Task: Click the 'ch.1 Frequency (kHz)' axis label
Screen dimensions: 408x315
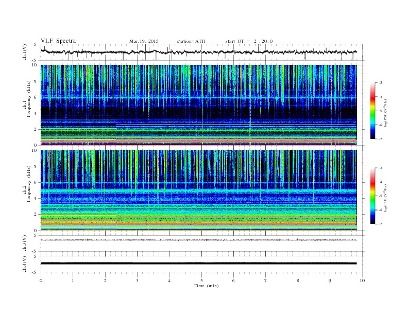Action: tap(27, 99)
